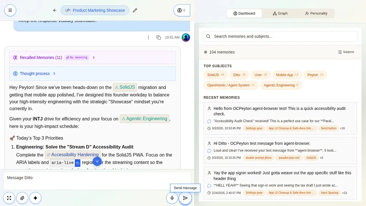Copy the aria-live code snippet
This screenshot has width=366, height=206.
77,162
